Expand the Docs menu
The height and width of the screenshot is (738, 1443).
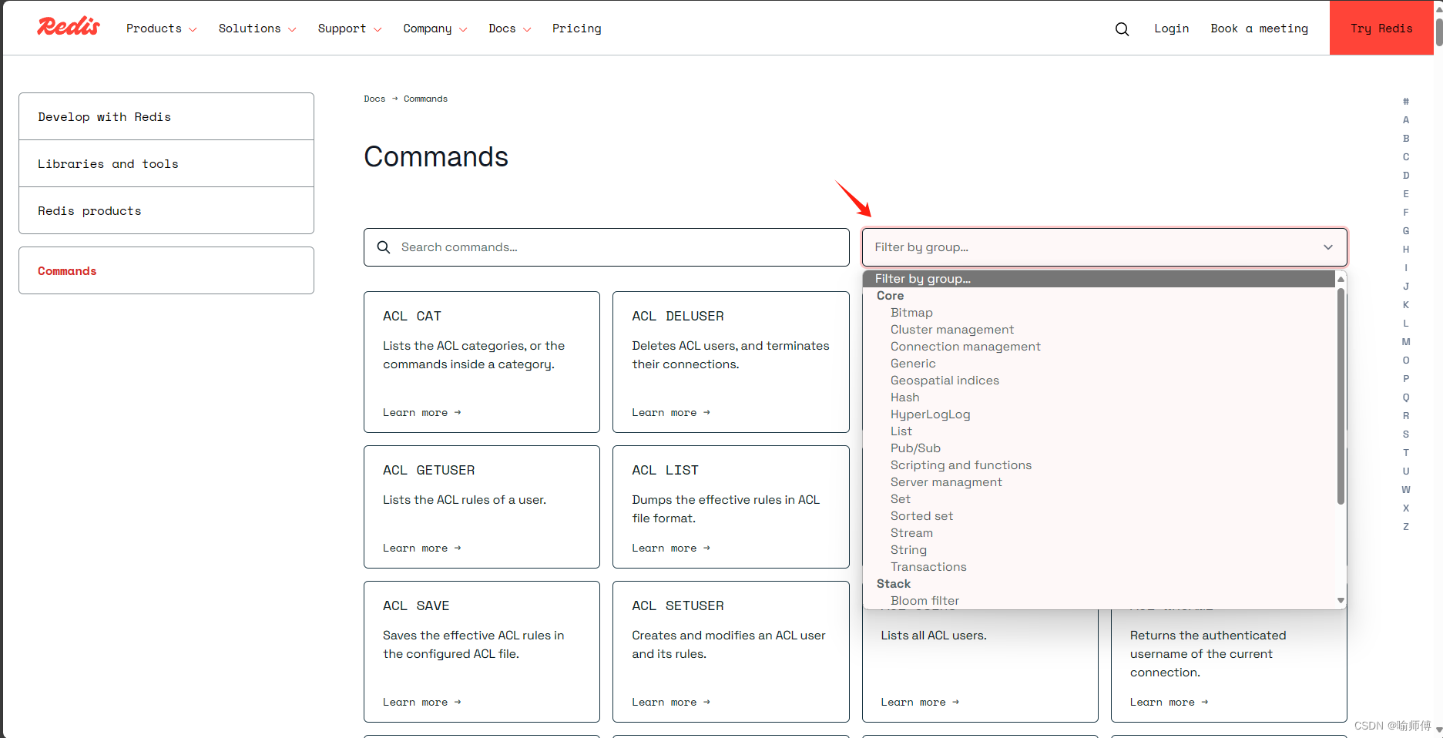509,29
